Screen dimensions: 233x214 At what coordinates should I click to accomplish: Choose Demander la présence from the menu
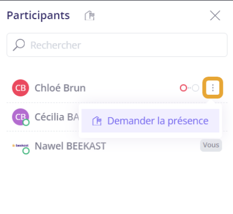pos(151,121)
